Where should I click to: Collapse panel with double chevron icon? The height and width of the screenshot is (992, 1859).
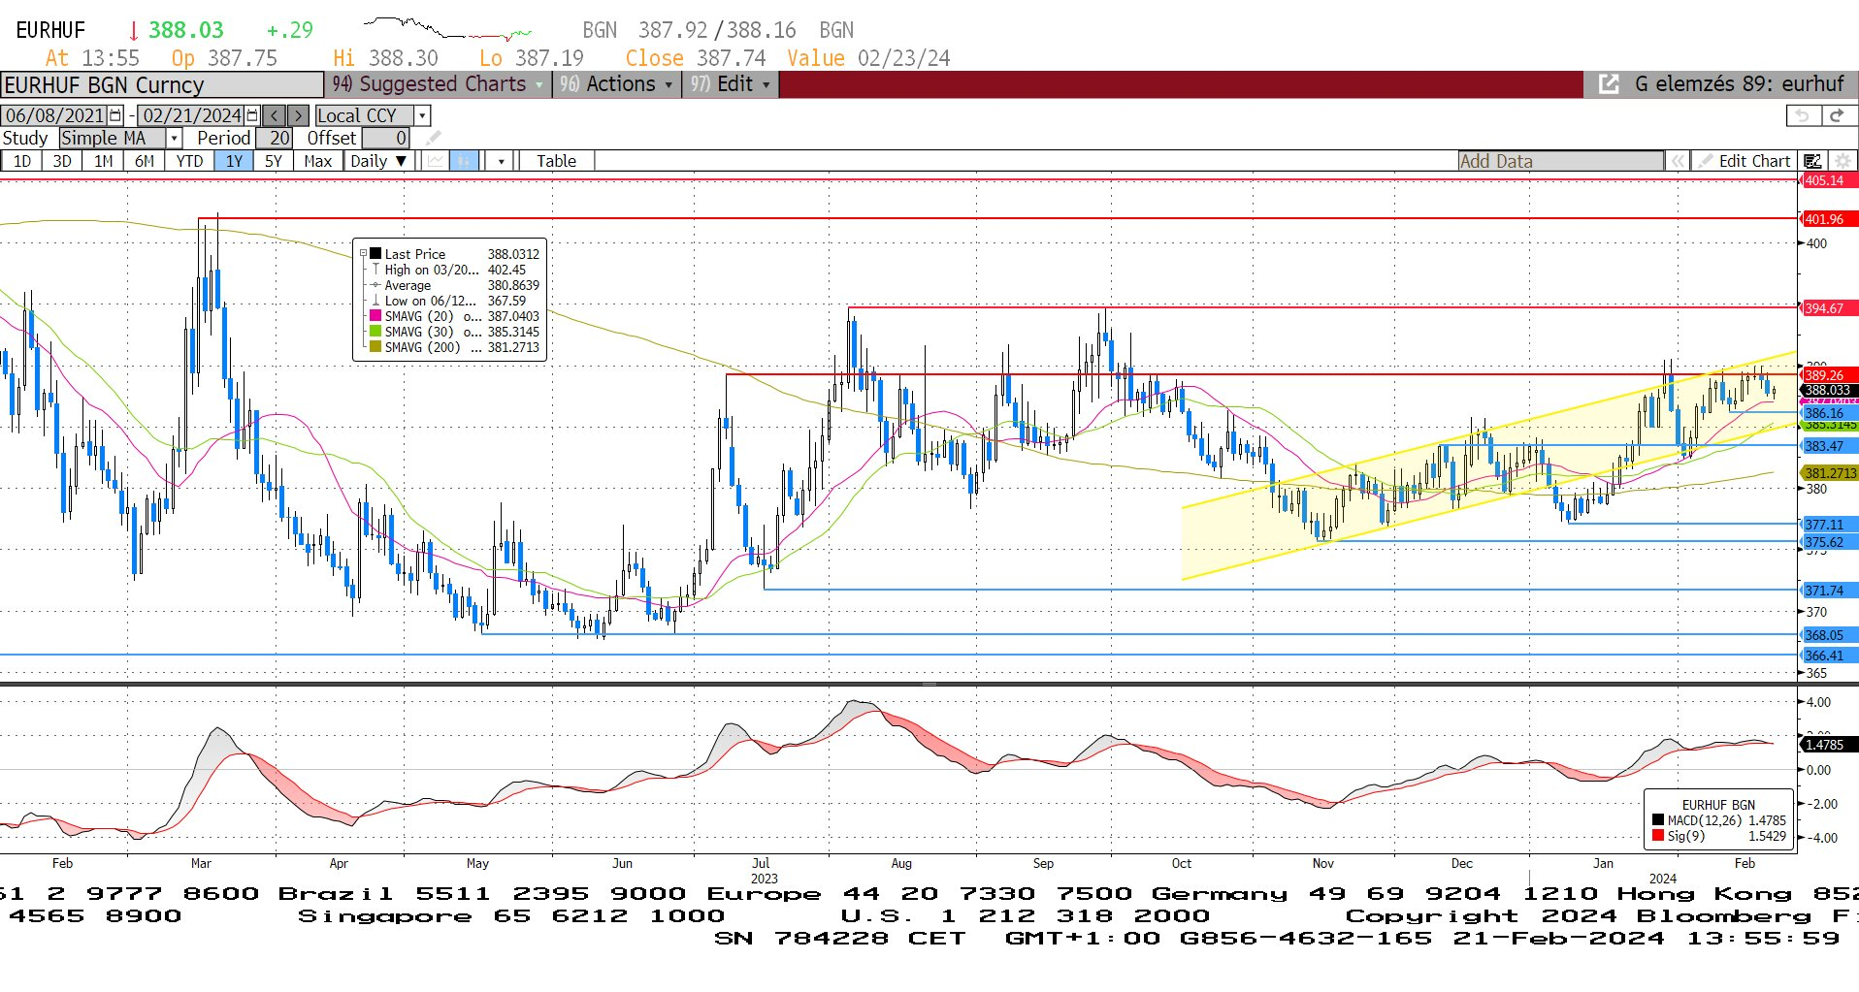1678,161
